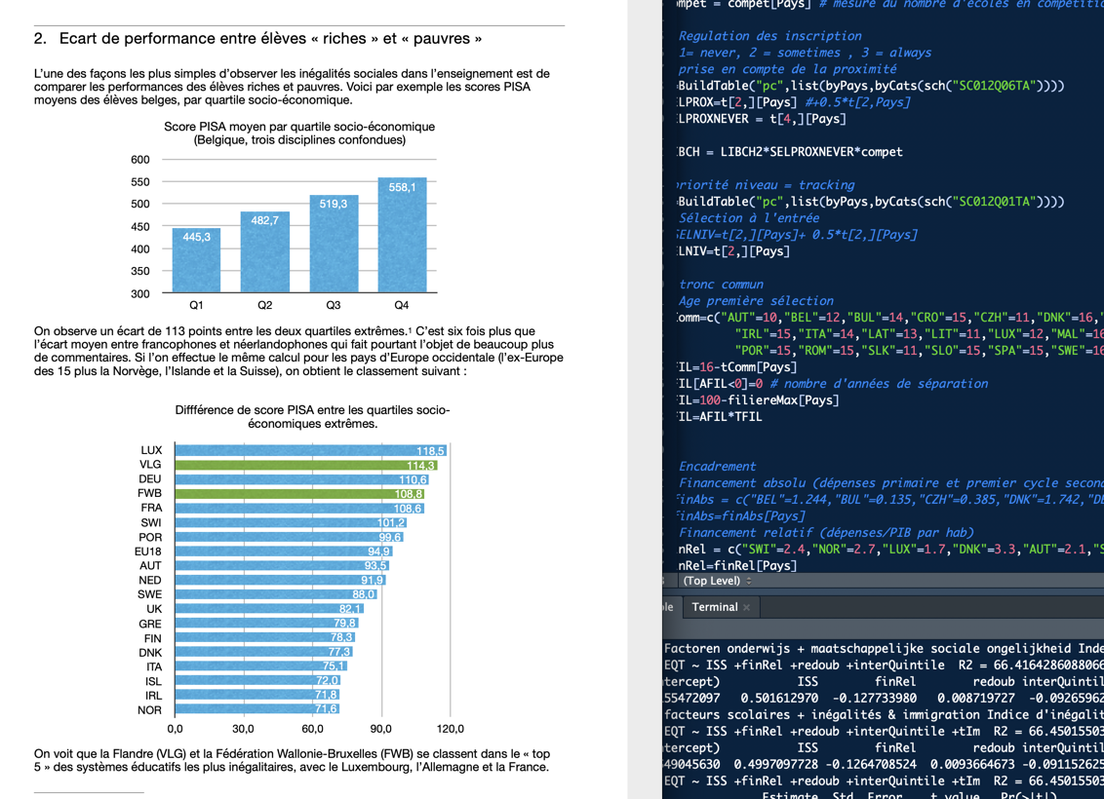The image size is (1104, 799).
Task: Place cursor on the 'tronc commun' comment line
Action: [721, 285]
